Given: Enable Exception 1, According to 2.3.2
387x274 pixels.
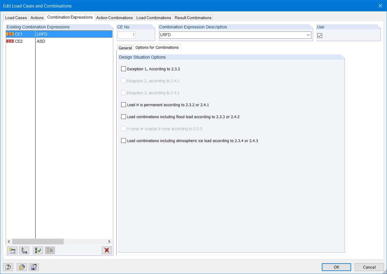Looking at the screenshot, I should click(x=124, y=68).
